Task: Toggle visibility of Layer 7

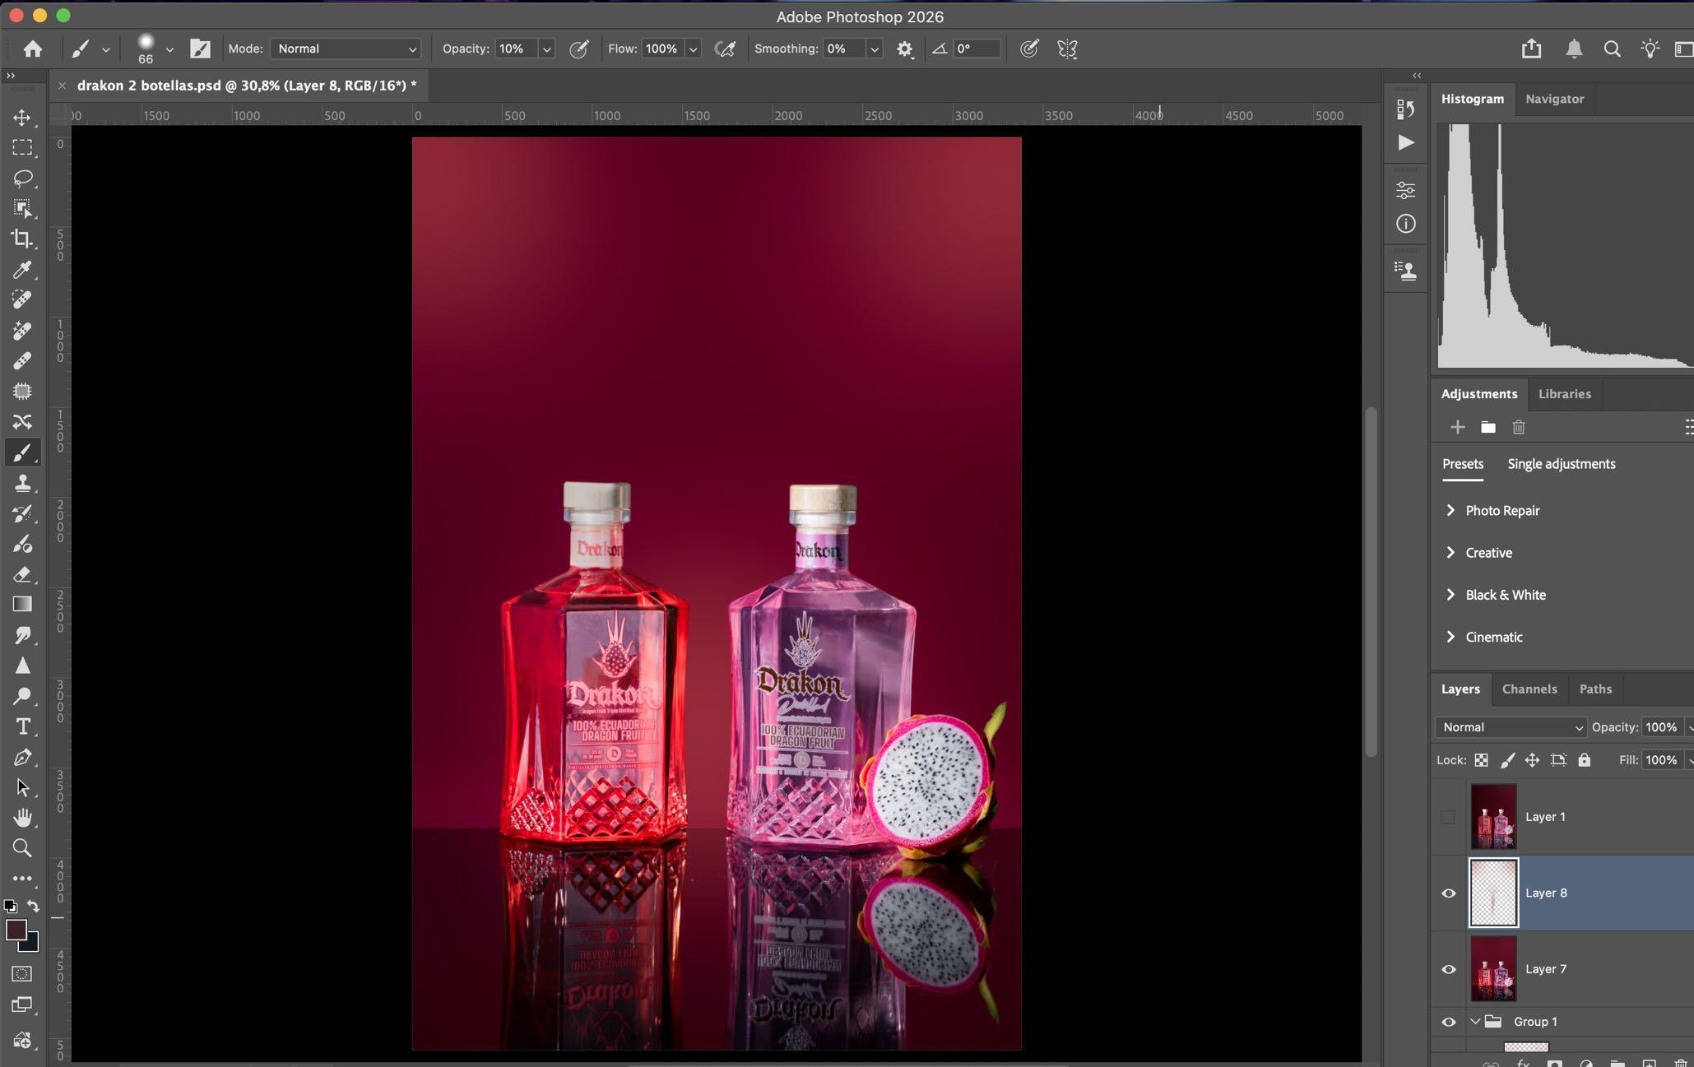Action: point(1449,969)
